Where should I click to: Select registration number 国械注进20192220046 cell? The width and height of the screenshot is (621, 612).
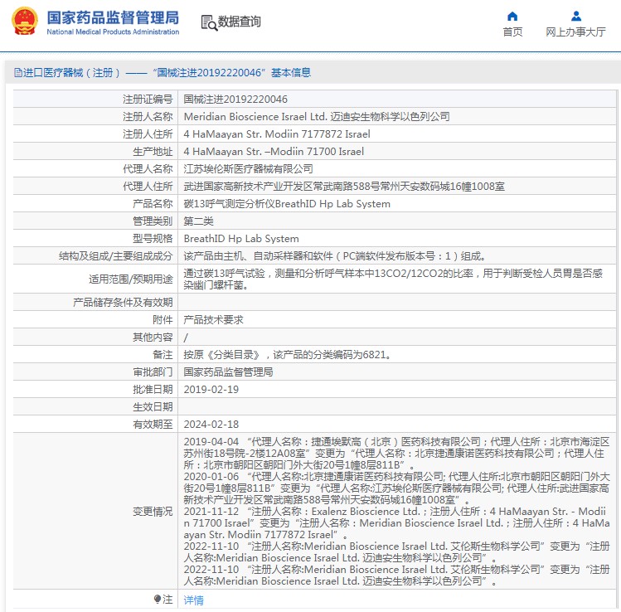click(235, 99)
